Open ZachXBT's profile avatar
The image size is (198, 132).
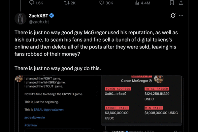(21, 18)
